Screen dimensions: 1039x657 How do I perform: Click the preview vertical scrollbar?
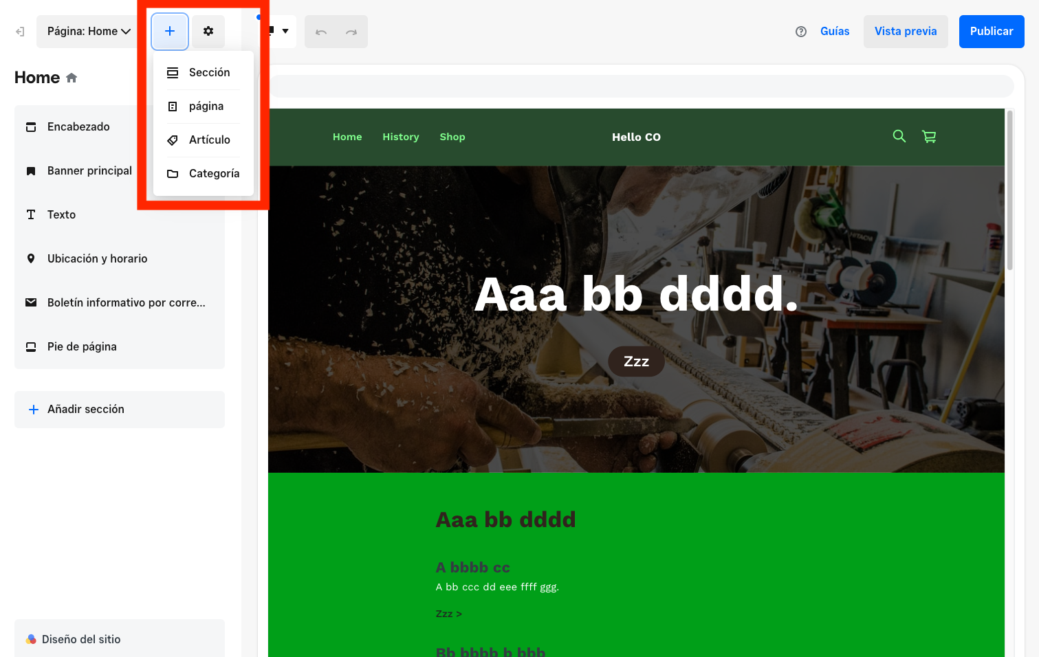click(x=1009, y=190)
